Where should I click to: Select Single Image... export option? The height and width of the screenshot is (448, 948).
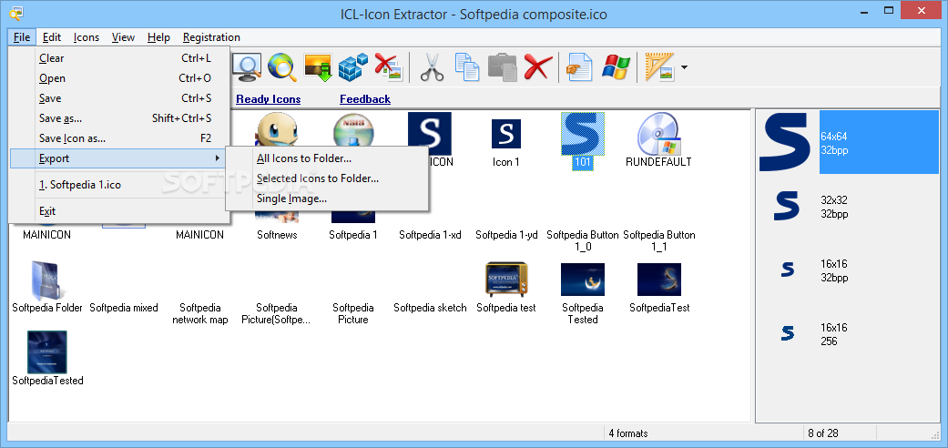327,198
